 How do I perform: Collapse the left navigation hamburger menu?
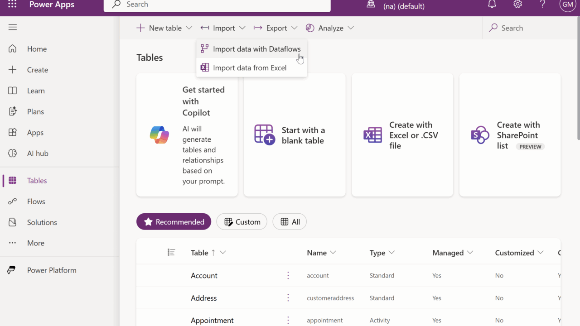pos(13,27)
